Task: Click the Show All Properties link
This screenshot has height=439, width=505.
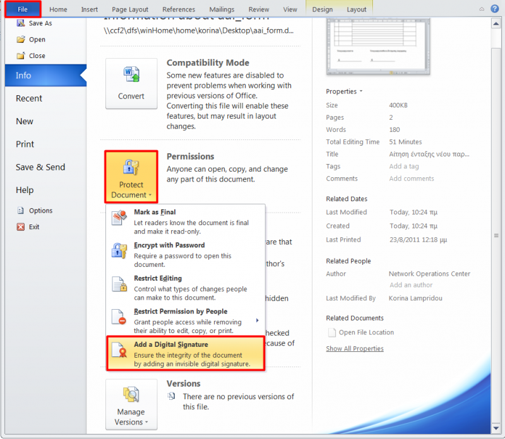Action: coord(355,349)
